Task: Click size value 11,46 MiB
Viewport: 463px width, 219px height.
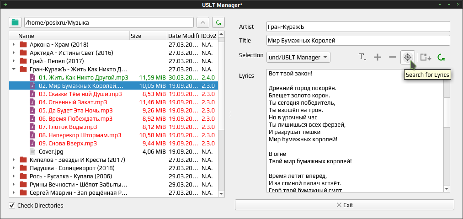Action: click(152, 102)
